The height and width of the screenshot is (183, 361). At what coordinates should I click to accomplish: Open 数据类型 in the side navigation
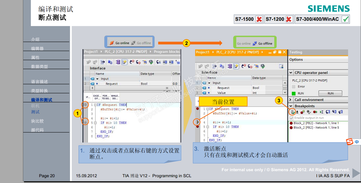pos(39,67)
